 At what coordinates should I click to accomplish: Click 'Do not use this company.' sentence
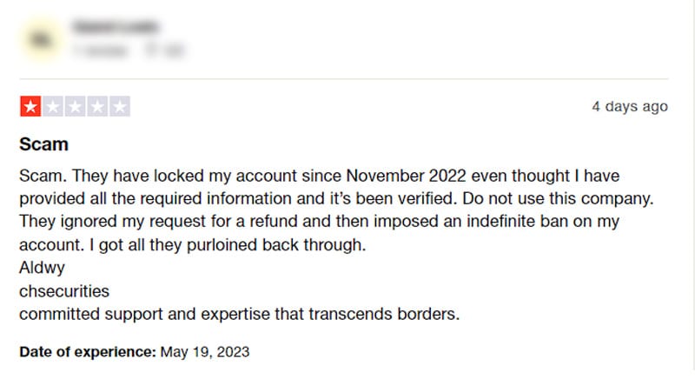click(x=558, y=198)
